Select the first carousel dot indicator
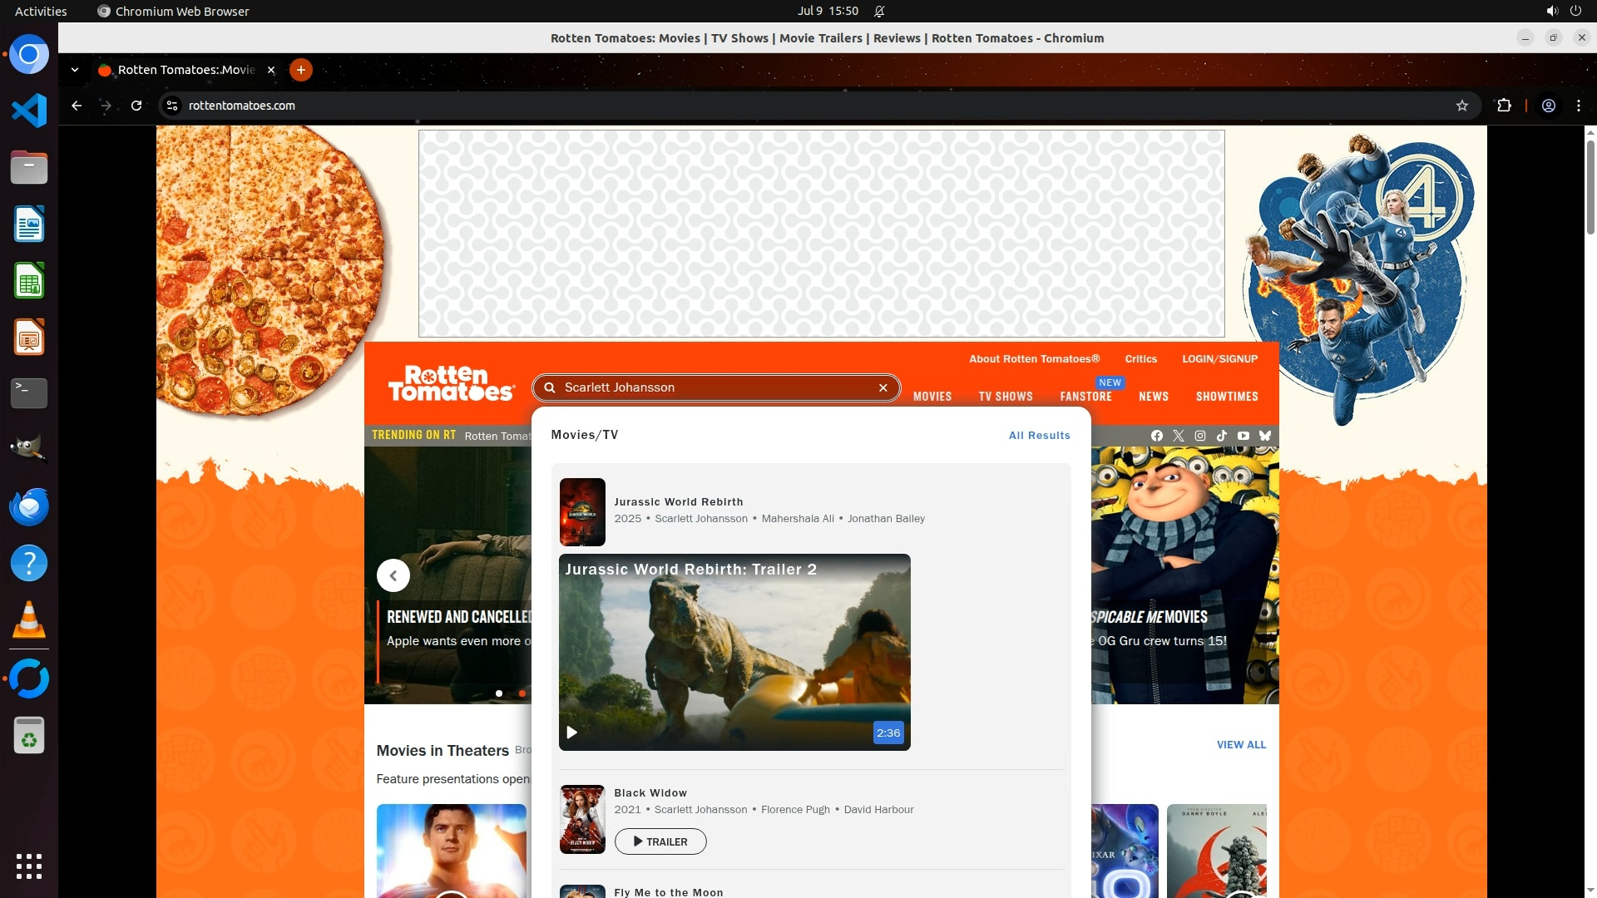Screen dimensions: 1597x898 point(499,693)
